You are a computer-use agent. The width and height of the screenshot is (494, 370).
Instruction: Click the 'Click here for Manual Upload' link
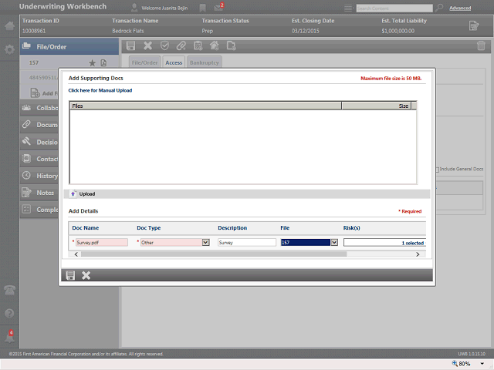(100, 90)
